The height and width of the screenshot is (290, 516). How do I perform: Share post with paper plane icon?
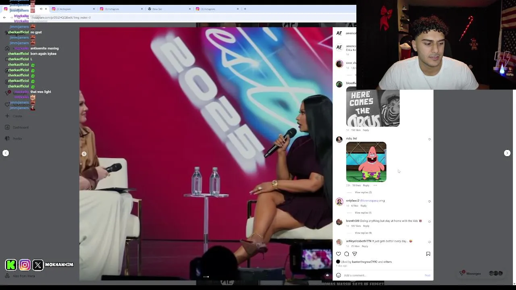(x=355, y=254)
